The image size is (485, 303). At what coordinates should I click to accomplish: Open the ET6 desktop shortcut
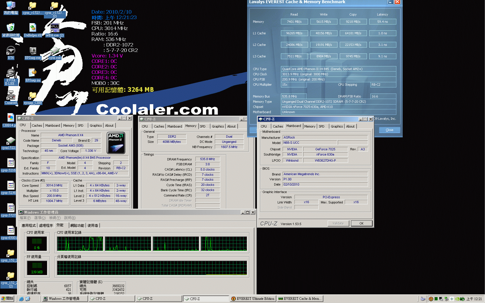tap(11, 53)
